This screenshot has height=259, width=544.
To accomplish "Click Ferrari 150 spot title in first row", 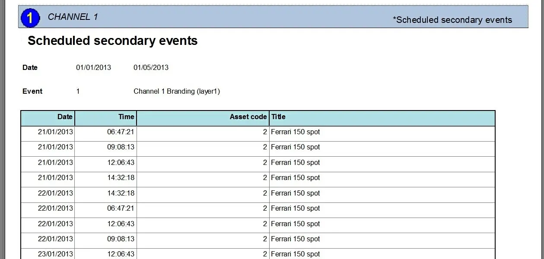I will coord(295,132).
